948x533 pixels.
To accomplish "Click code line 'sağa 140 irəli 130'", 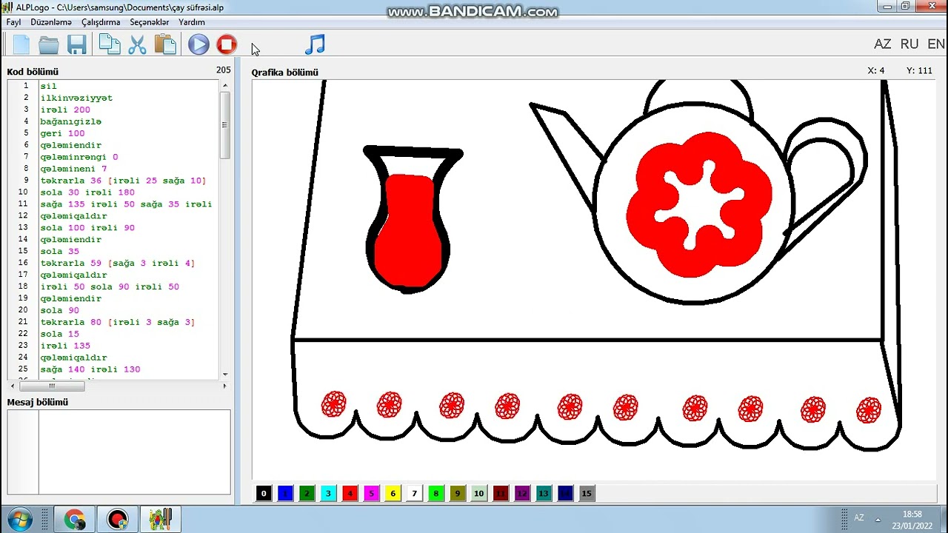I will point(90,369).
